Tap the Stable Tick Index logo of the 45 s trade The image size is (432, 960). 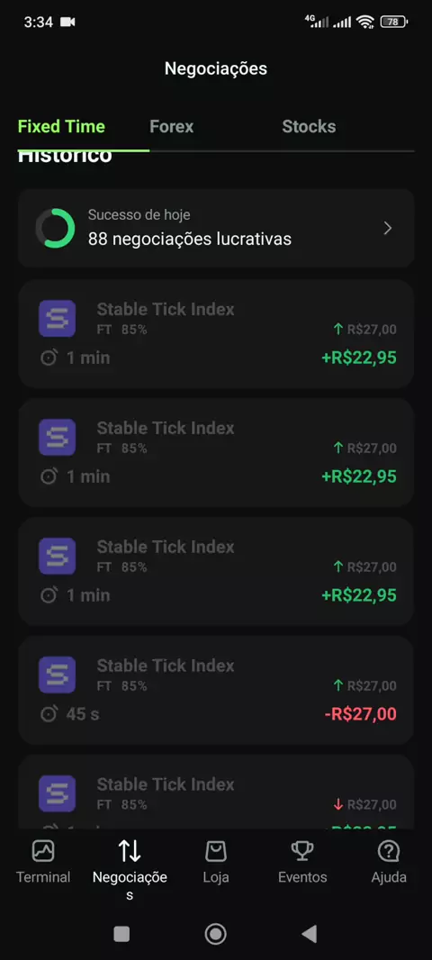pos(57,675)
